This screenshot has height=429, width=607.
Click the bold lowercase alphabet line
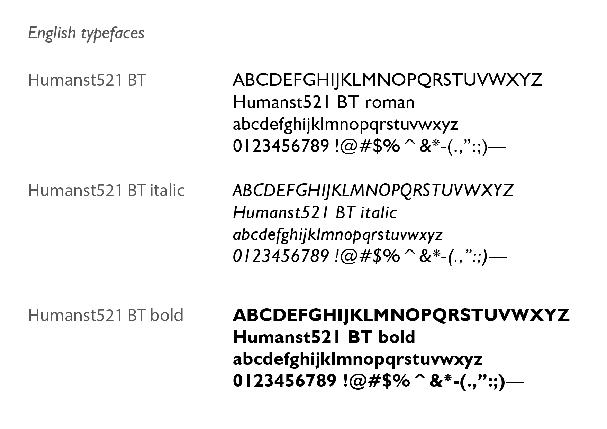pyautogui.click(x=357, y=359)
